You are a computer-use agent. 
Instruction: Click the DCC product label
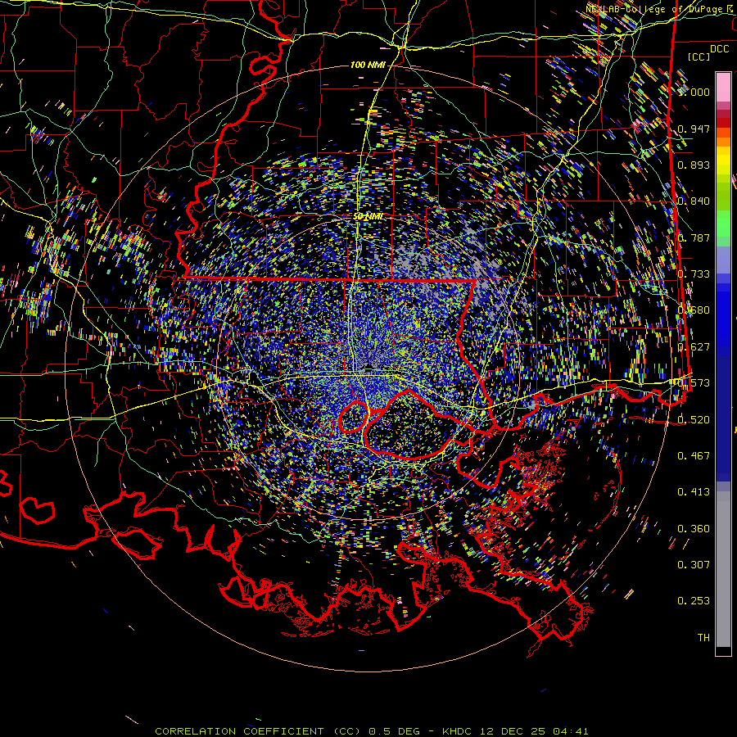(x=719, y=49)
